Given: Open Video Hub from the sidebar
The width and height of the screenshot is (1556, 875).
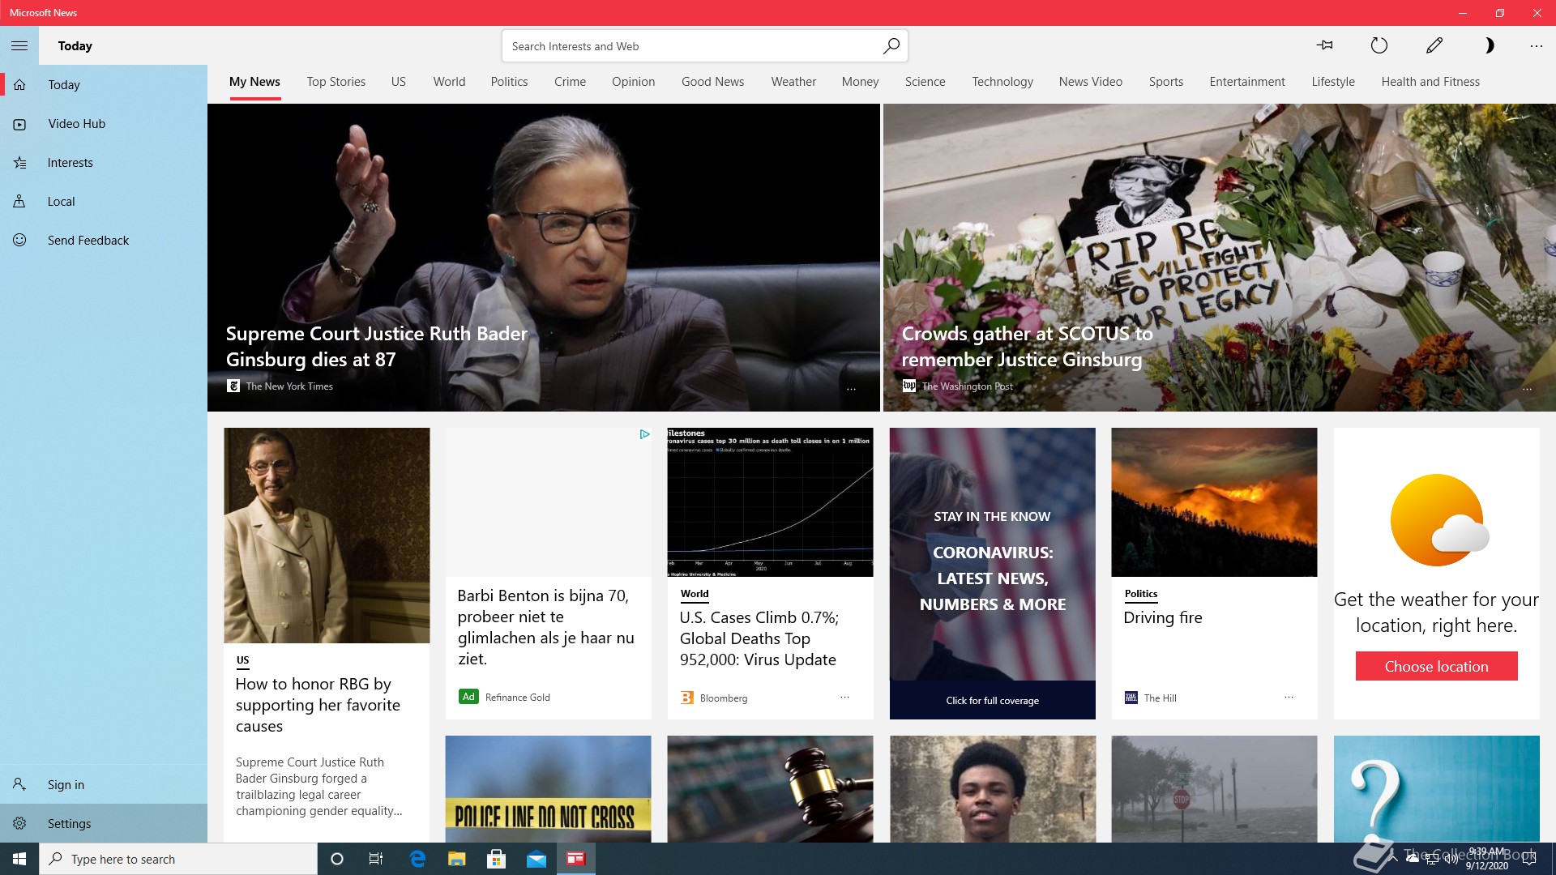Looking at the screenshot, I should (104, 124).
